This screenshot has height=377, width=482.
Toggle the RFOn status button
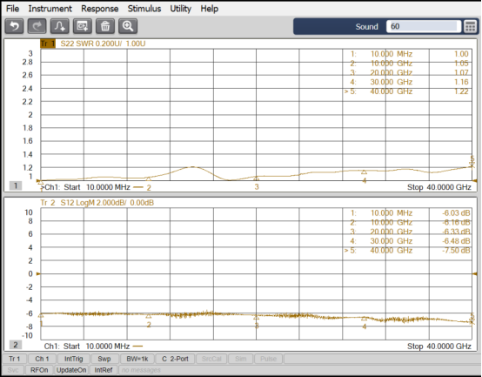[x=39, y=370]
